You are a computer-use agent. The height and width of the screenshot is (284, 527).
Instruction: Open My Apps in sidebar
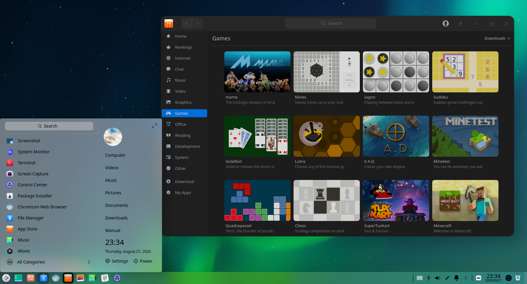184,193
